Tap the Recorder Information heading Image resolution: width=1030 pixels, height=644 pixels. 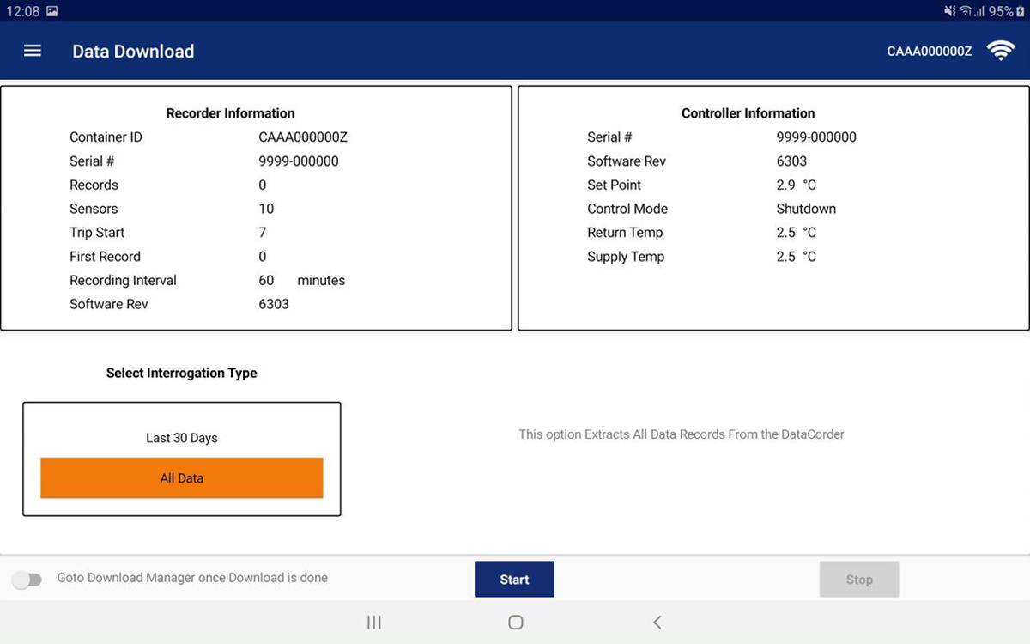pos(230,113)
